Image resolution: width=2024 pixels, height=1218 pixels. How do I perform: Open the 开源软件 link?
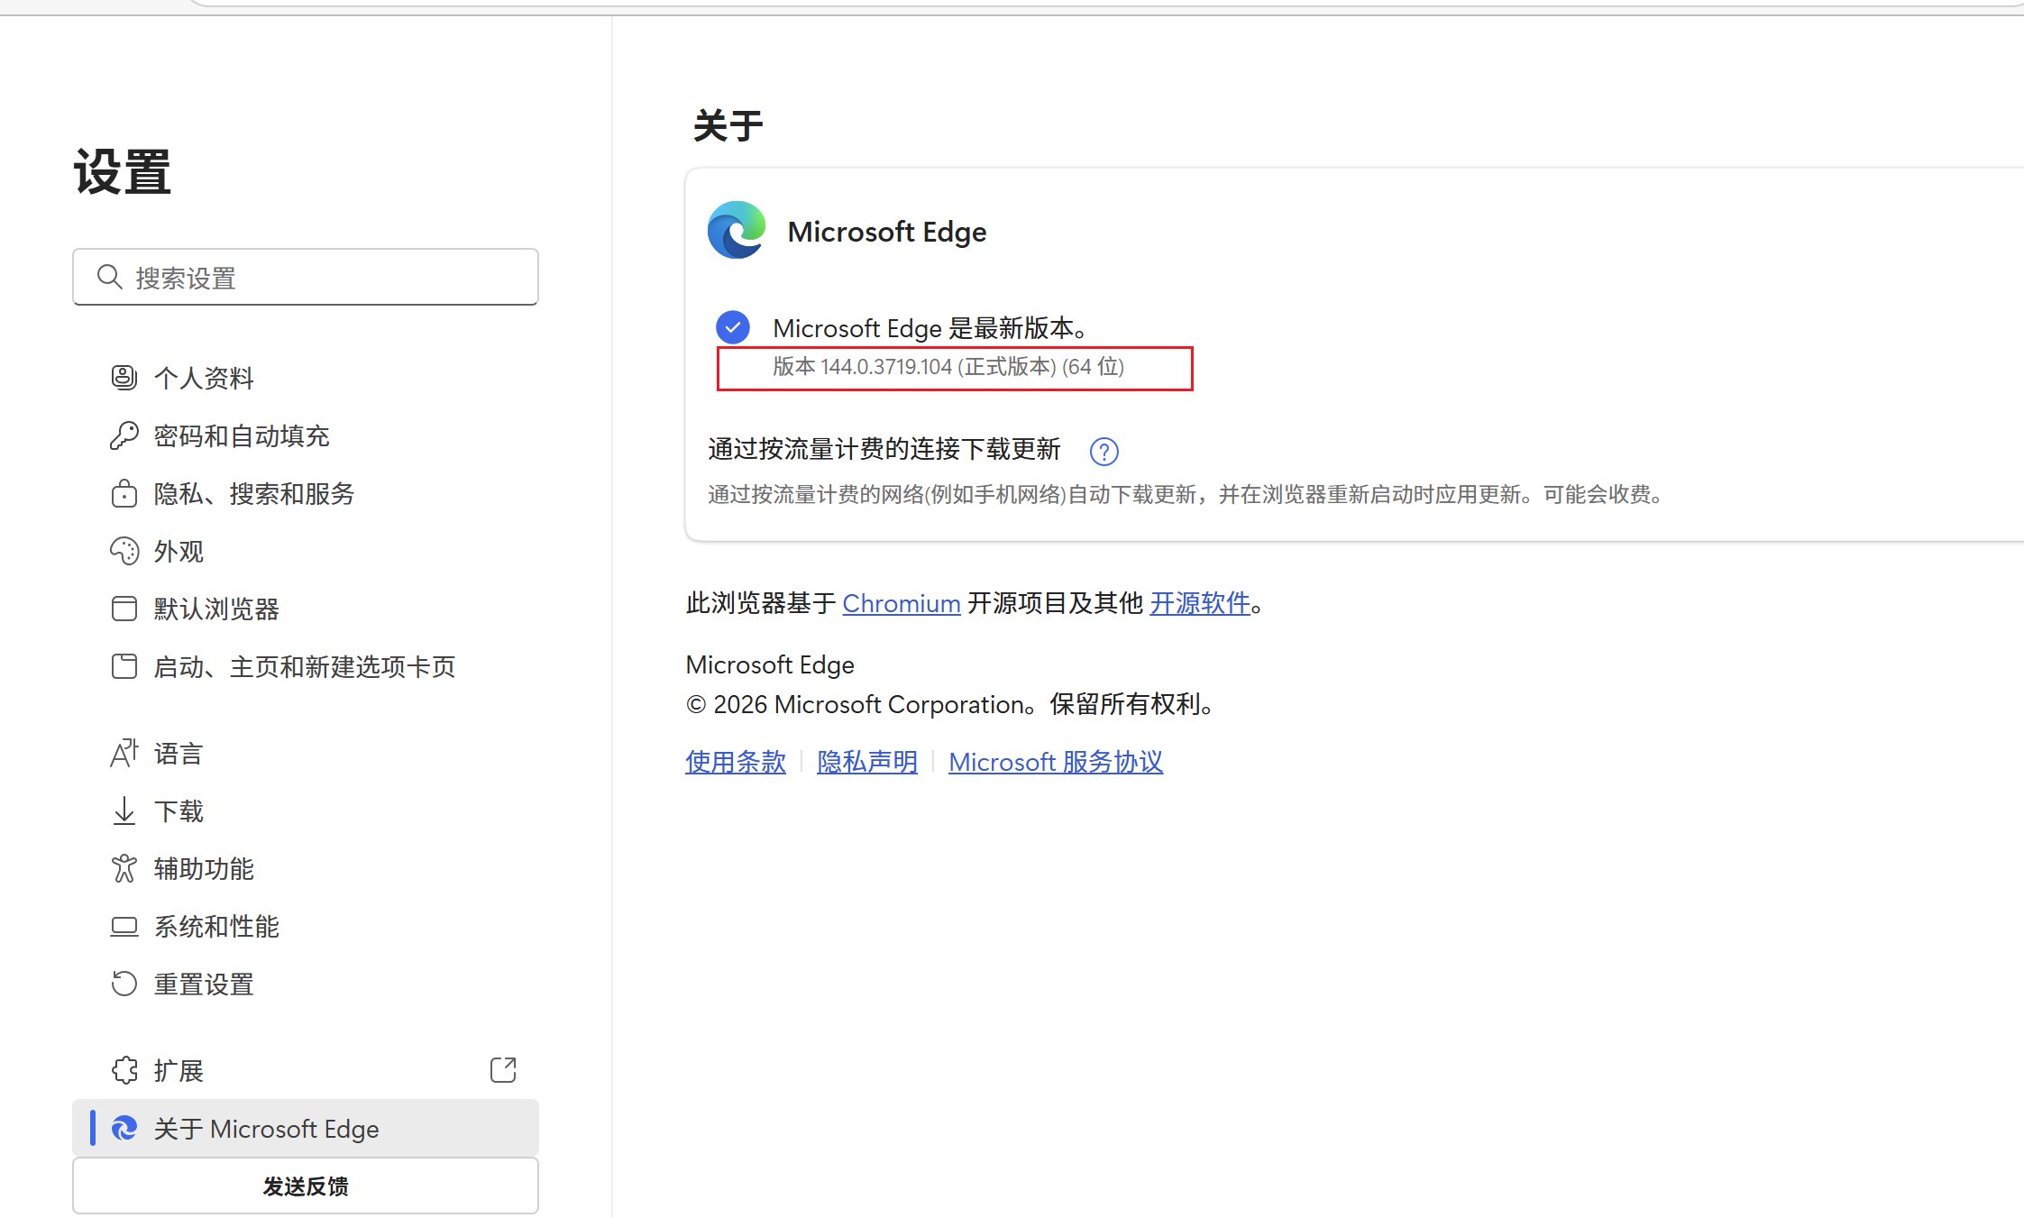1200,603
